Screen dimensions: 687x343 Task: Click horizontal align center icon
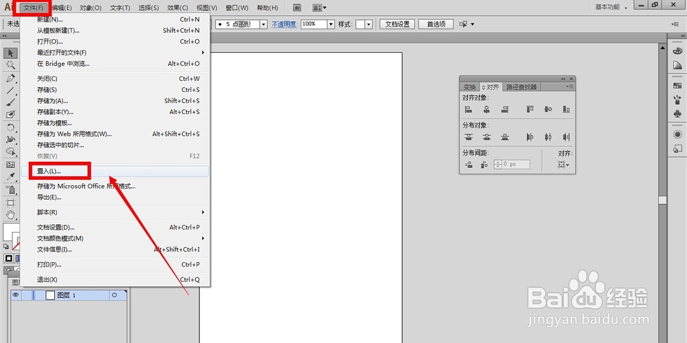(x=486, y=109)
